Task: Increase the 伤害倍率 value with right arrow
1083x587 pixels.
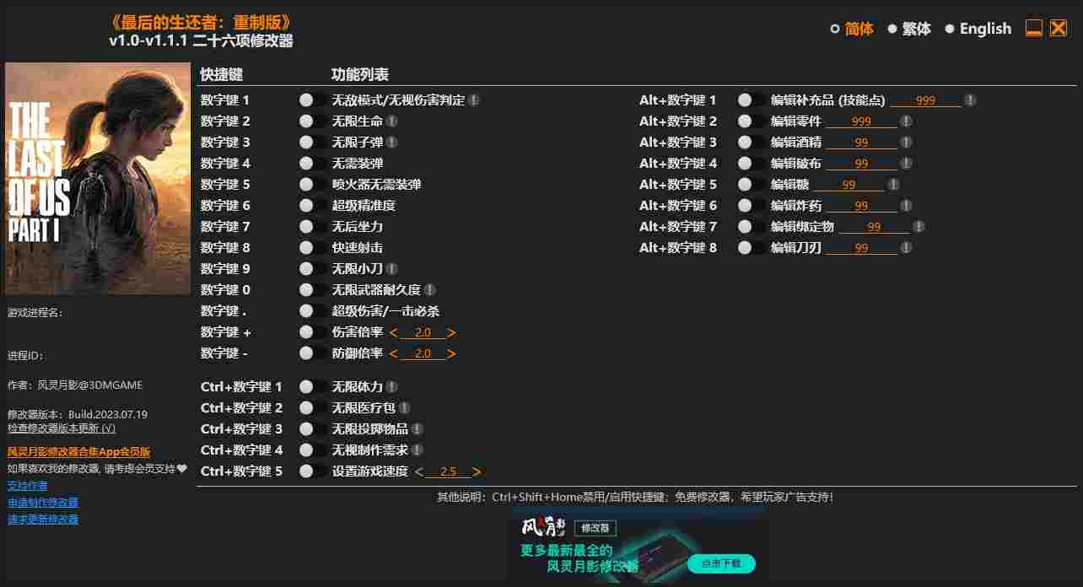Action: (x=452, y=332)
